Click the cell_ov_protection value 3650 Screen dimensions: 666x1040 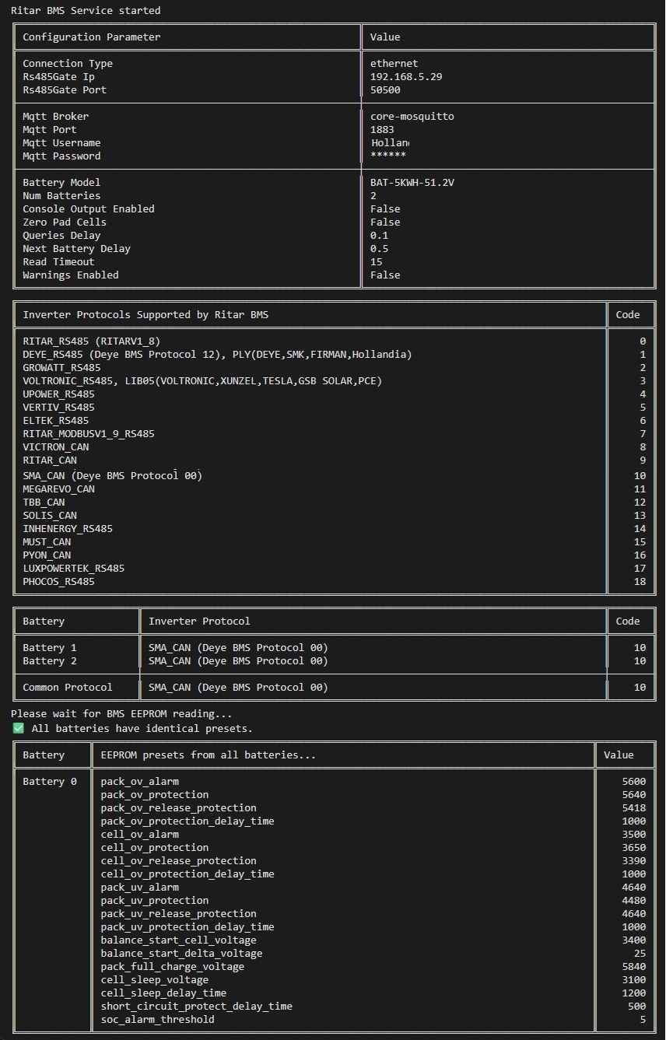[634, 848]
